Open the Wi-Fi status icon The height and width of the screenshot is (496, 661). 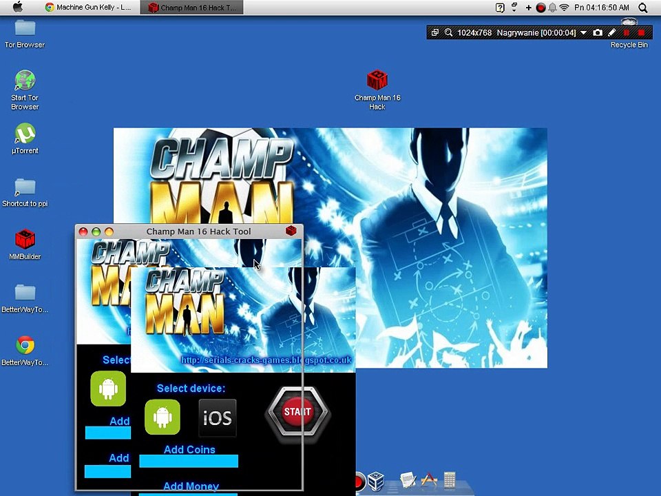[564, 7]
